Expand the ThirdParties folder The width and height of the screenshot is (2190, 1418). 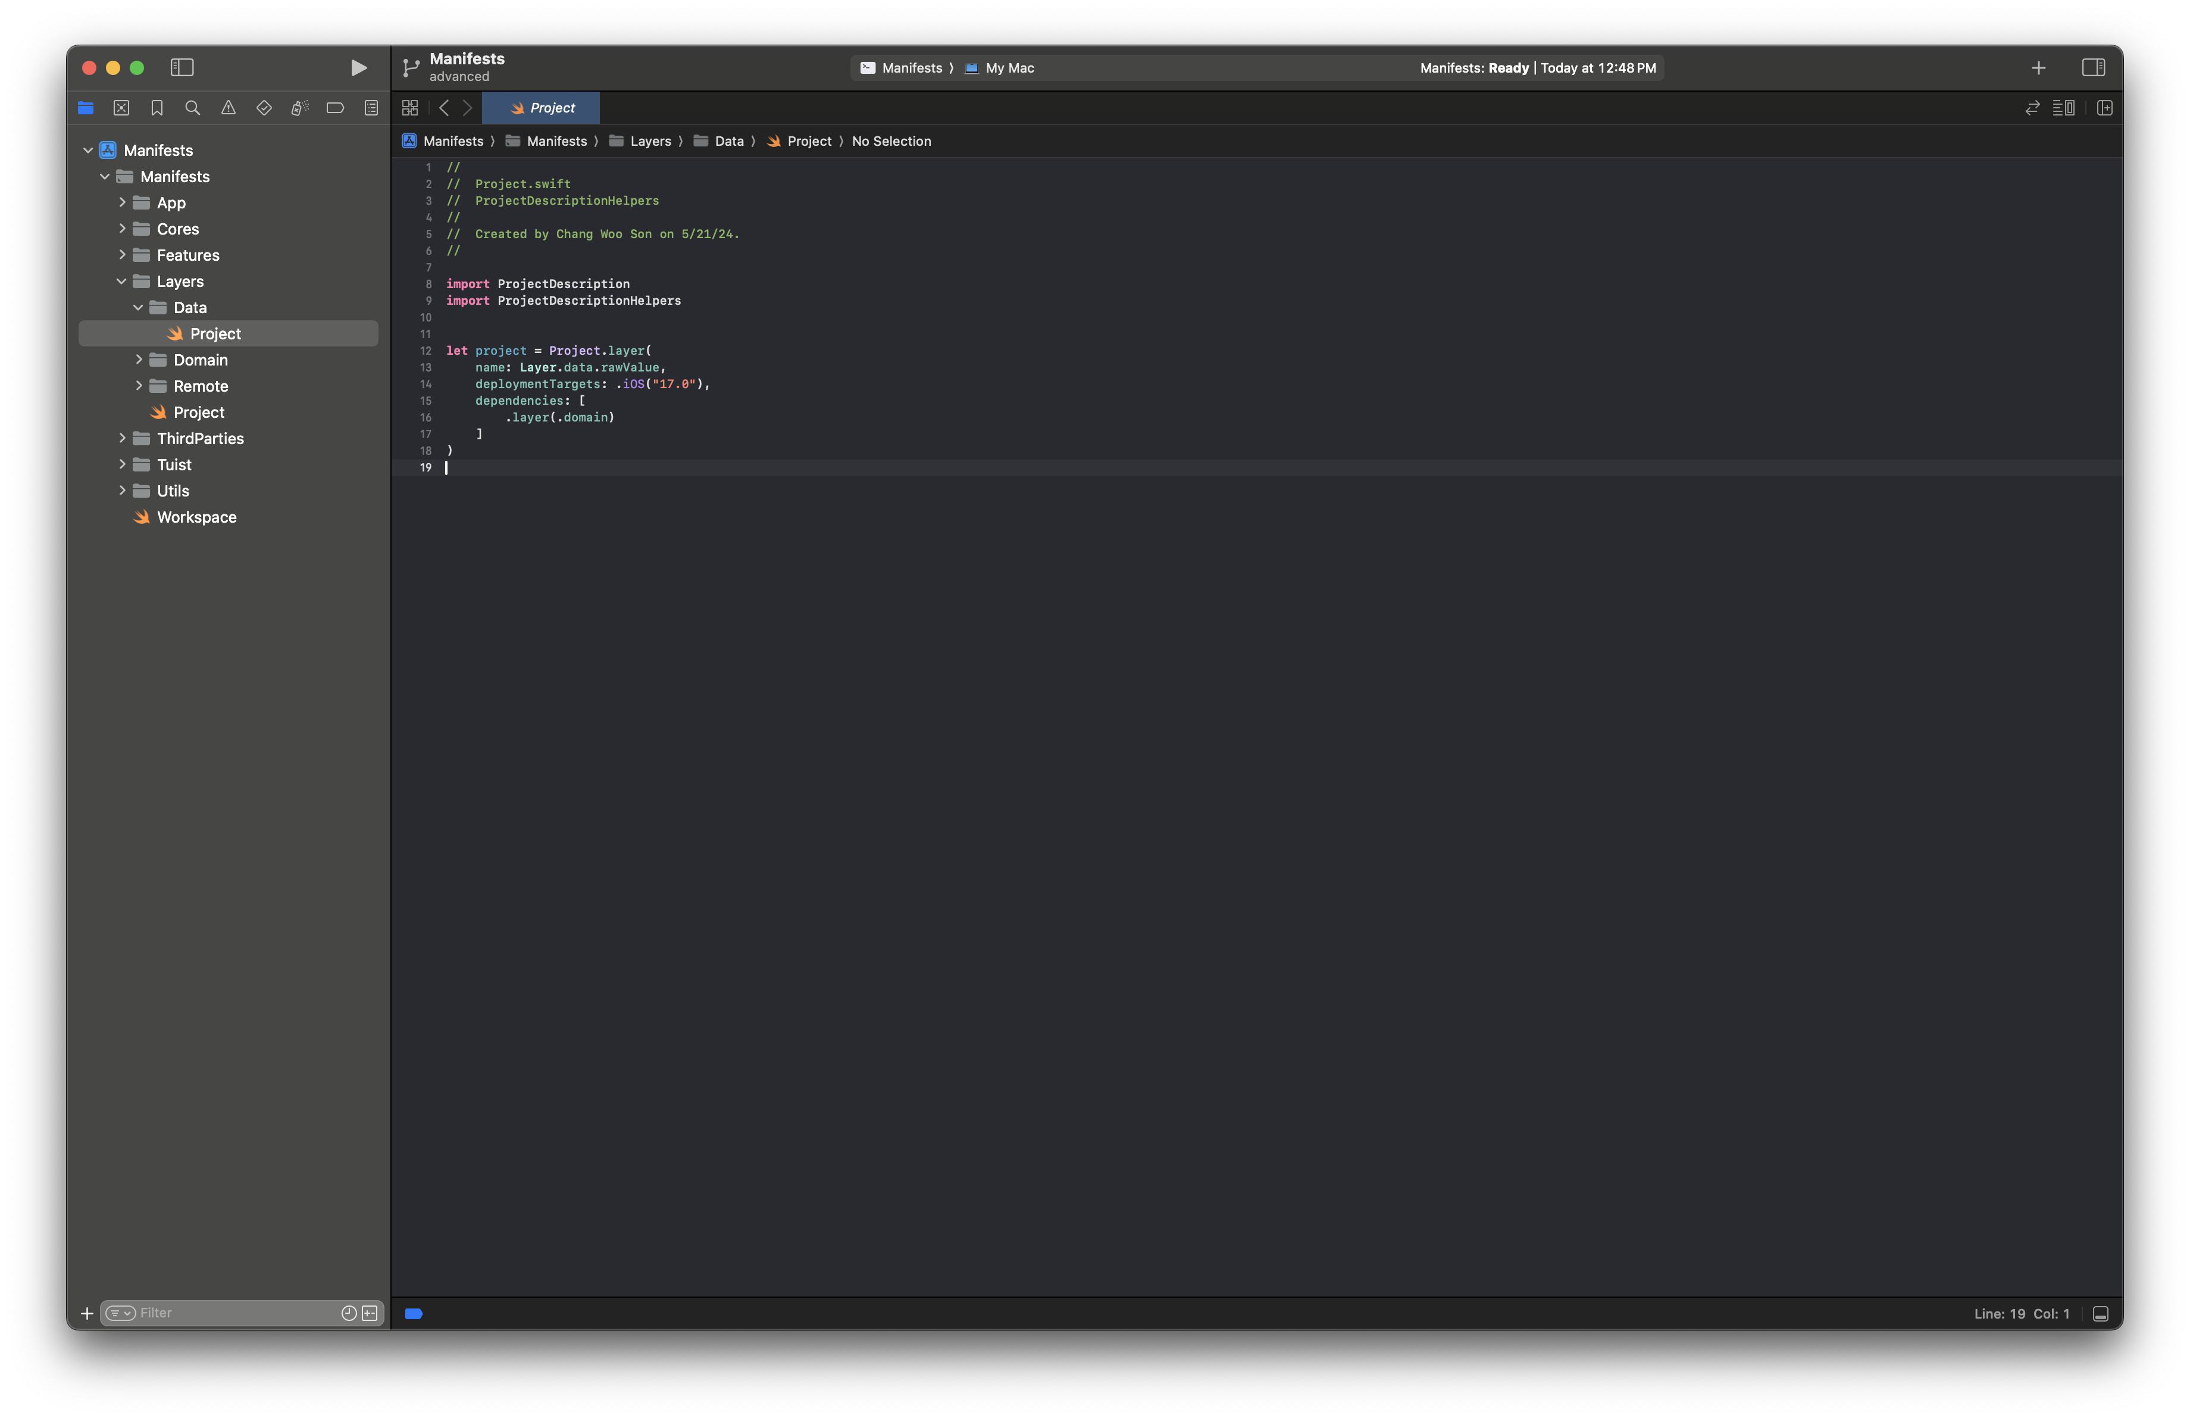[x=121, y=438]
